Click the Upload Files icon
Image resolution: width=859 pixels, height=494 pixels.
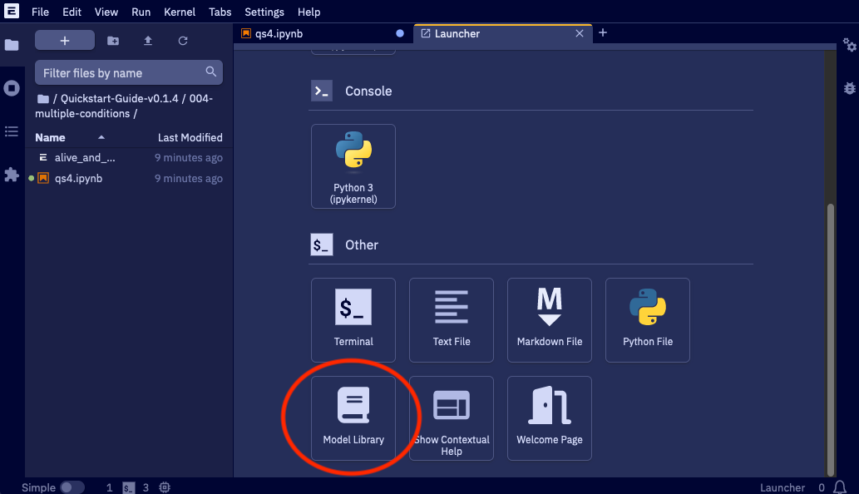click(148, 41)
